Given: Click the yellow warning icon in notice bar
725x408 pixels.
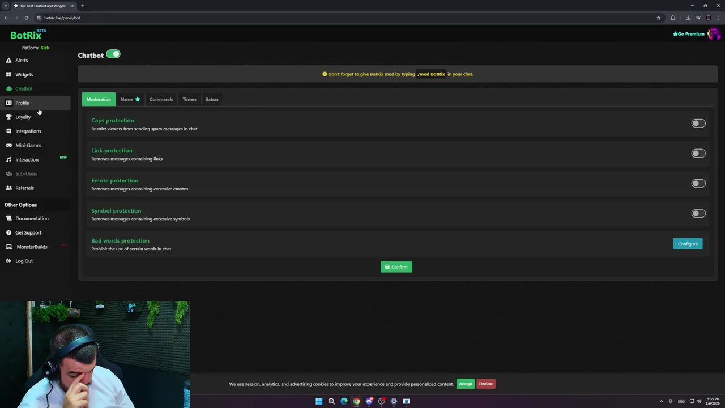Looking at the screenshot, I should point(325,74).
